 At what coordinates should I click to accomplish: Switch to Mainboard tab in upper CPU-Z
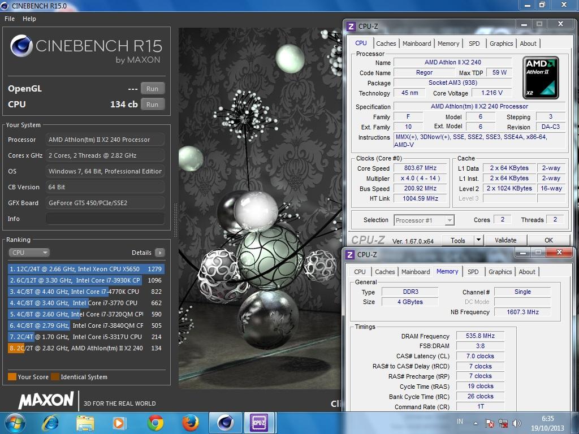pyautogui.click(x=417, y=43)
